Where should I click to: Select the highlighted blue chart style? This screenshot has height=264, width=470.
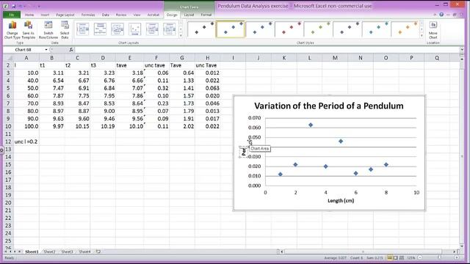[x=230, y=29]
